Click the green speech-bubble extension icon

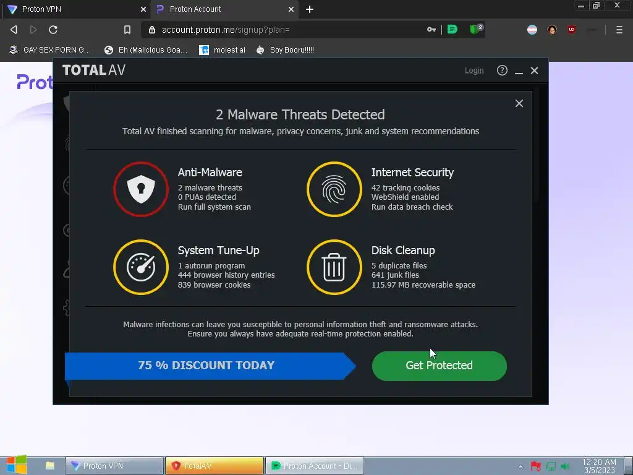452,29
